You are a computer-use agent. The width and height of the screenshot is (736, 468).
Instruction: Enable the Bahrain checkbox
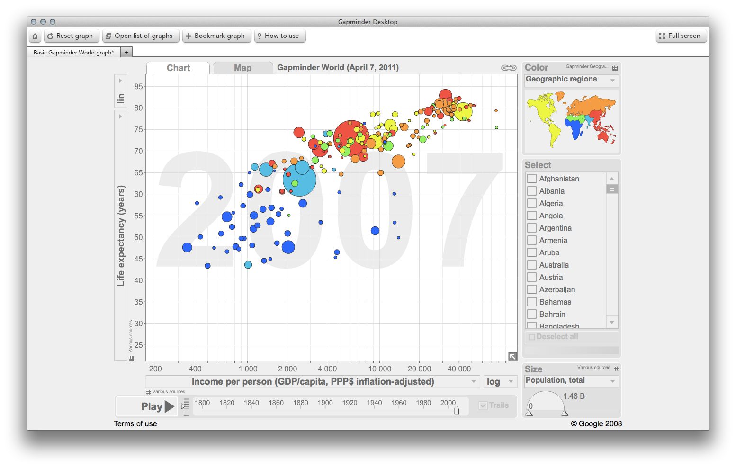pos(532,314)
